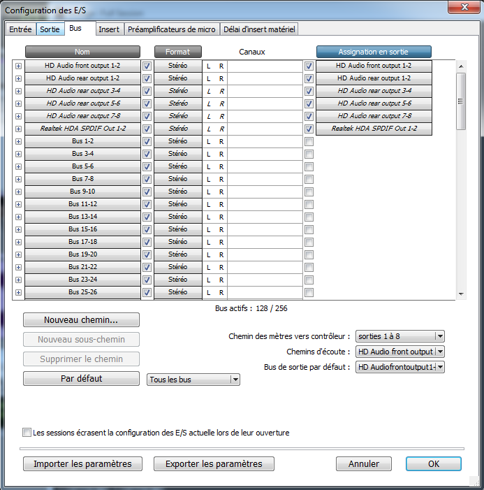Click the Nouveau chemin button
This screenshot has height=490, width=484.
click(x=81, y=320)
